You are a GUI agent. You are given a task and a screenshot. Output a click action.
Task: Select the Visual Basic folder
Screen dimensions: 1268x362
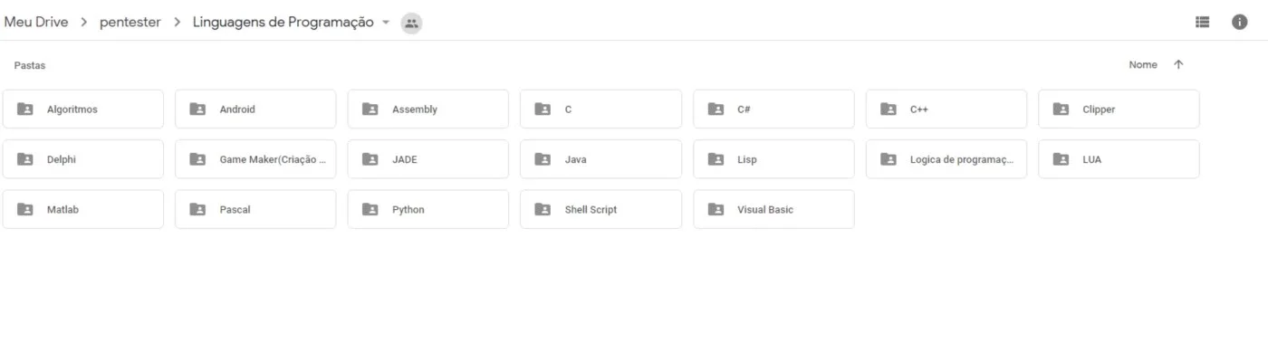773,209
